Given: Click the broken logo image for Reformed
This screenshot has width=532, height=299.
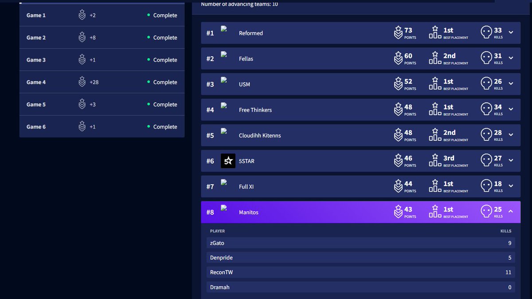Looking at the screenshot, I should [224, 29].
